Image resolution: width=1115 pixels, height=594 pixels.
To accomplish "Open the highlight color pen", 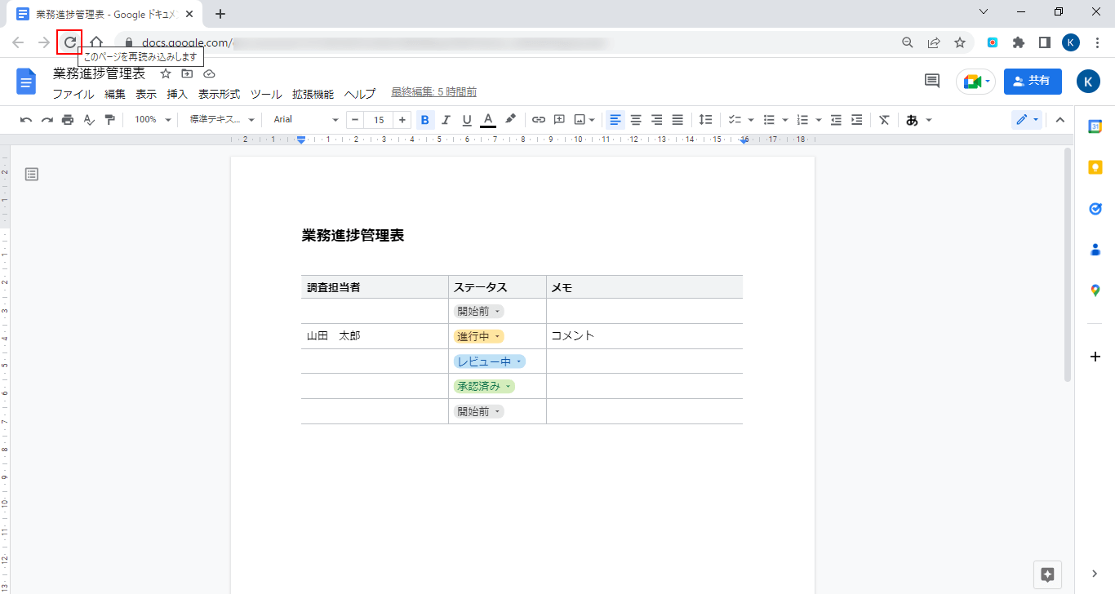I will coord(510,120).
